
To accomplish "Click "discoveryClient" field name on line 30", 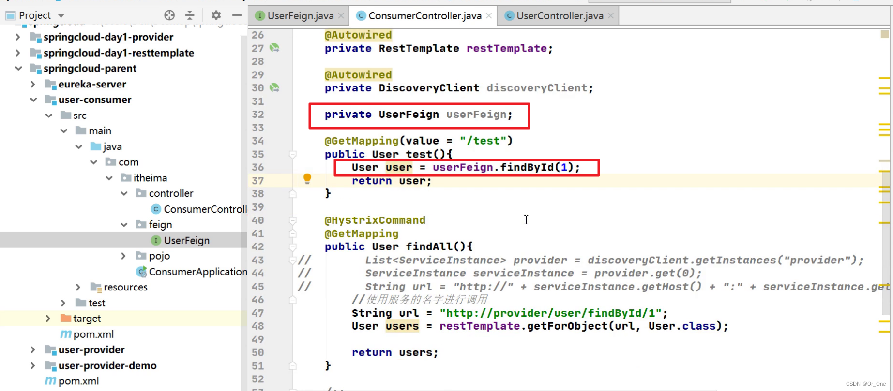I will click(537, 88).
